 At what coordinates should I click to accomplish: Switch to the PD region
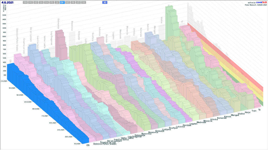pos(31,2)
